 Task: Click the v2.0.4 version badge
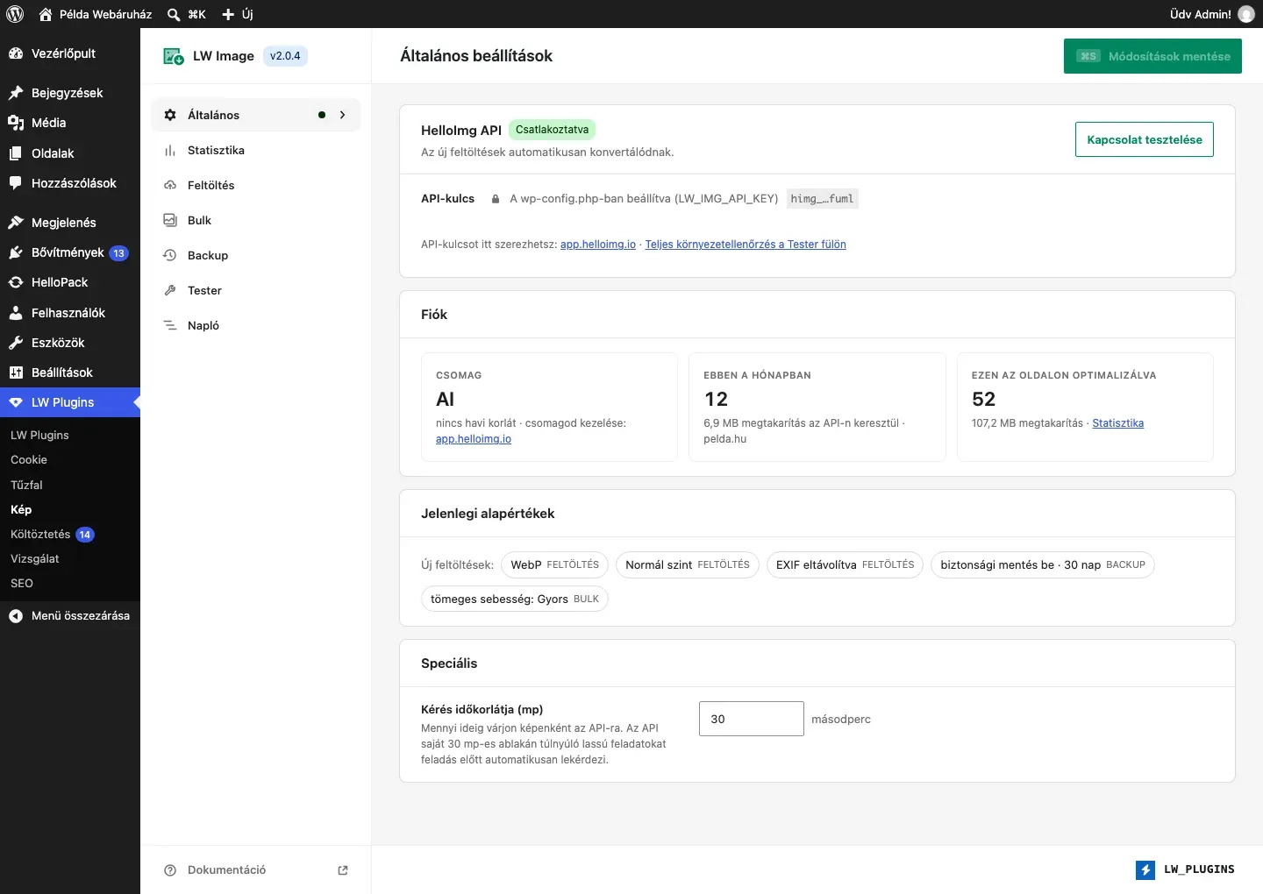click(x=285, y=56)
